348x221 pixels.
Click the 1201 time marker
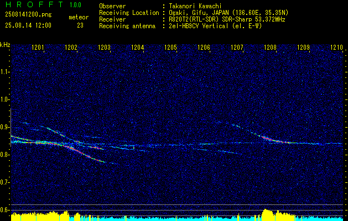tap(38, 47)
